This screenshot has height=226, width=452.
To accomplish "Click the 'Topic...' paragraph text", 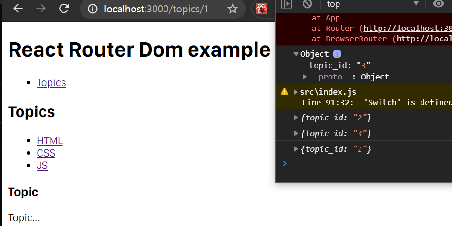I will coord(24,217).
